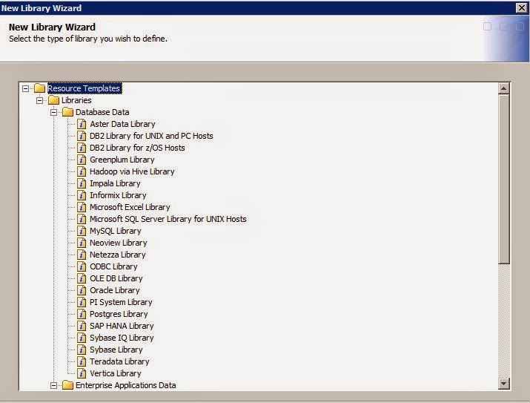Select Microsoft SQL Server Library for UNIX Hosts
Screen dimensions: 530x403
tap(168, 219)
